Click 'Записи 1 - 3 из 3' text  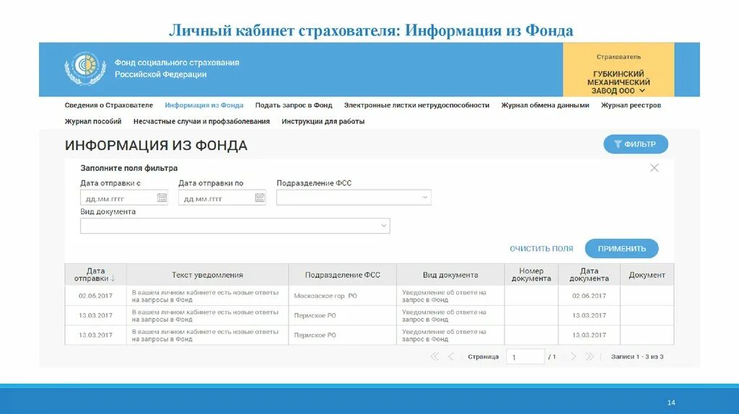point(637,356)
